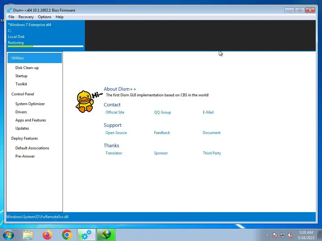This screenshot has height=241, width=322.
Task: Launch Firefox from the taskbar
Action: tap(47, 235)
